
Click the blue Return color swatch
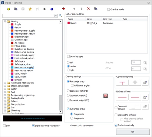pyautogui.click(x=12, y=27)
